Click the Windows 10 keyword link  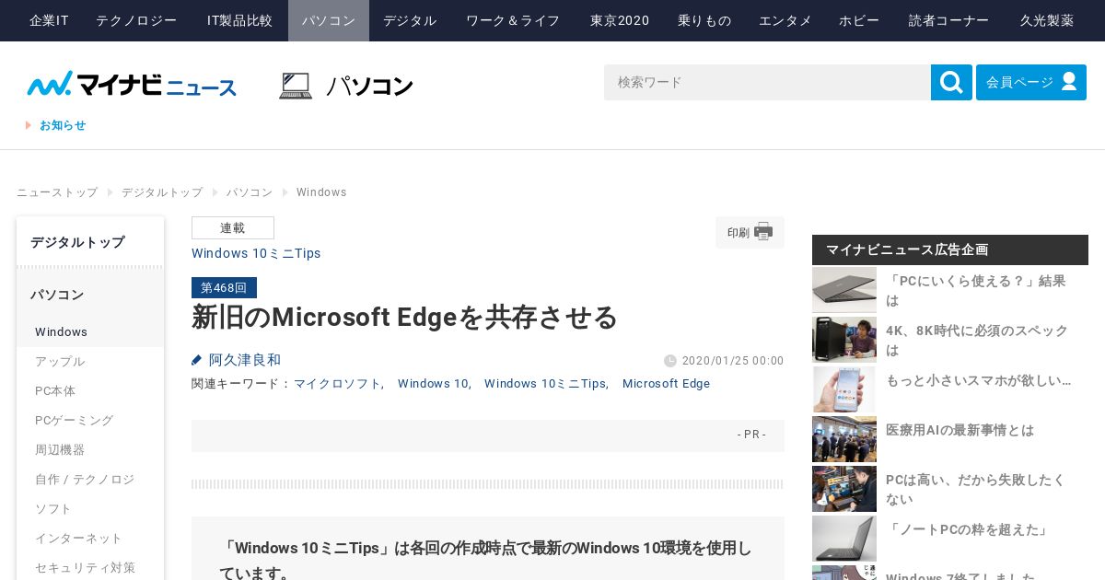[x=433, y=384]
